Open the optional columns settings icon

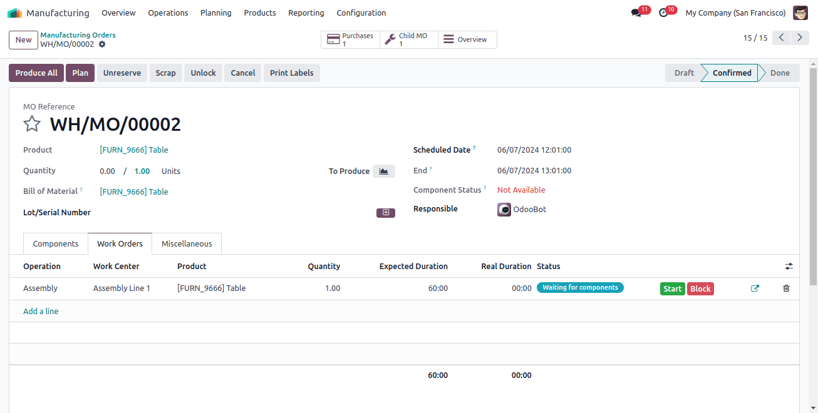789,267
